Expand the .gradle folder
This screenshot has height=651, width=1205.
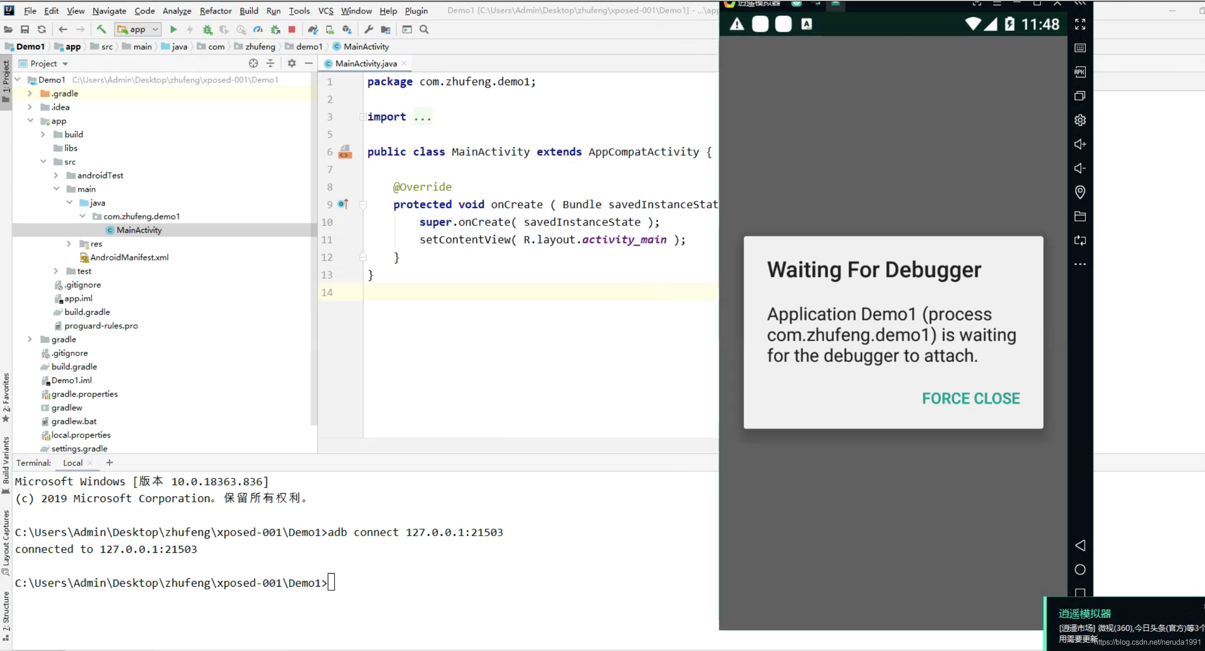30,94
